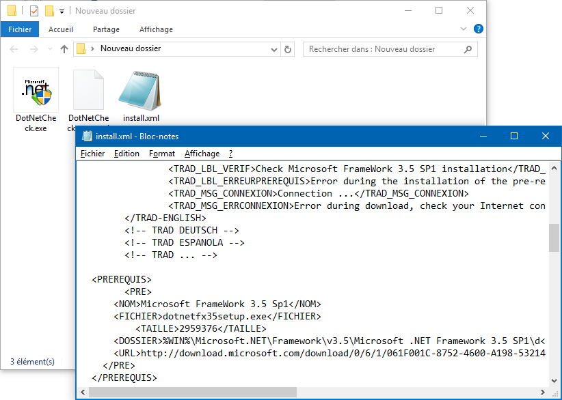Viewport: 562px width, 400px height.
Task: Click the TRAD_LBL_ERREURPREREQUIS error line
Action: 357,182
